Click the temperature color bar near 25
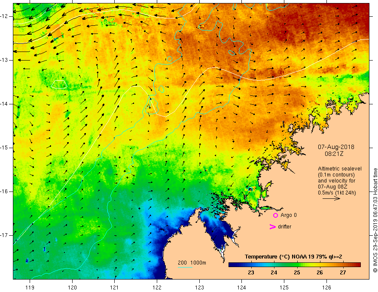 click(297, 265)
